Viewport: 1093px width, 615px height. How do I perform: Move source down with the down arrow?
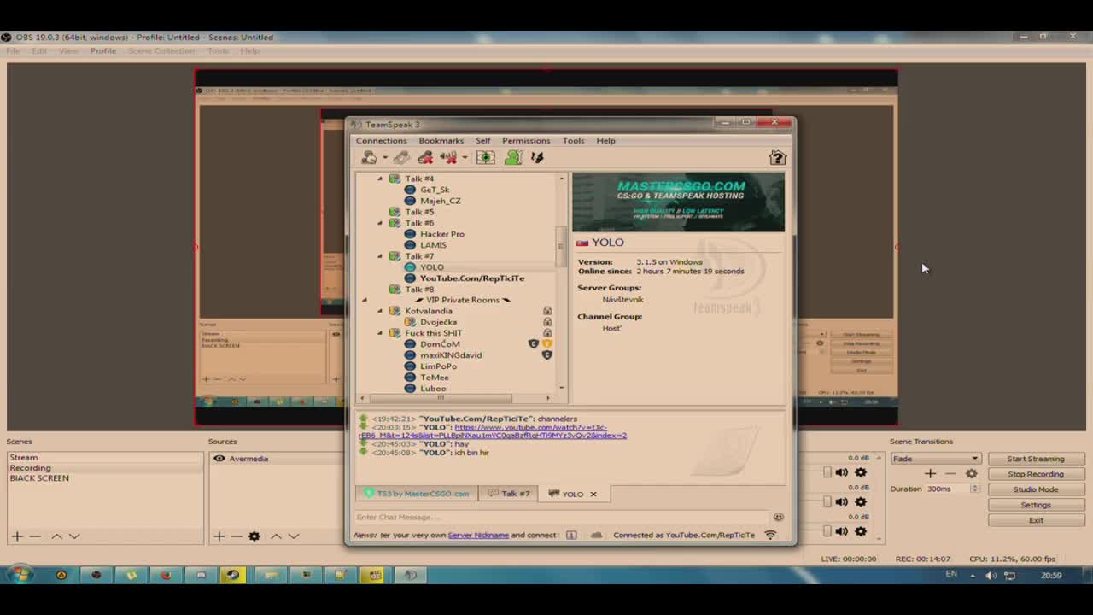tap(294, 536)
